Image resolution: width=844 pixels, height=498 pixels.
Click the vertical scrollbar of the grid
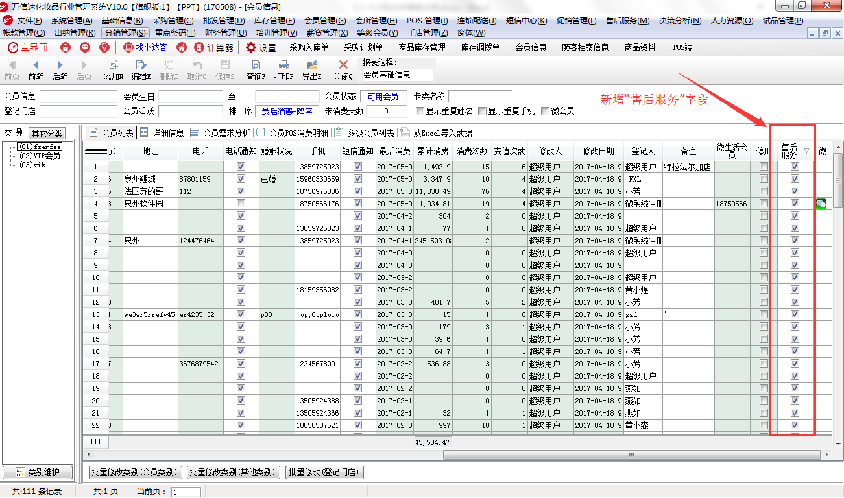(x=838, y=295)
